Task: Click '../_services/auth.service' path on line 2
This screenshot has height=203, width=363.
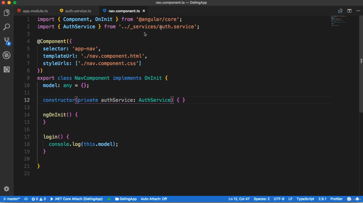Action: click(x=158, y=26)
